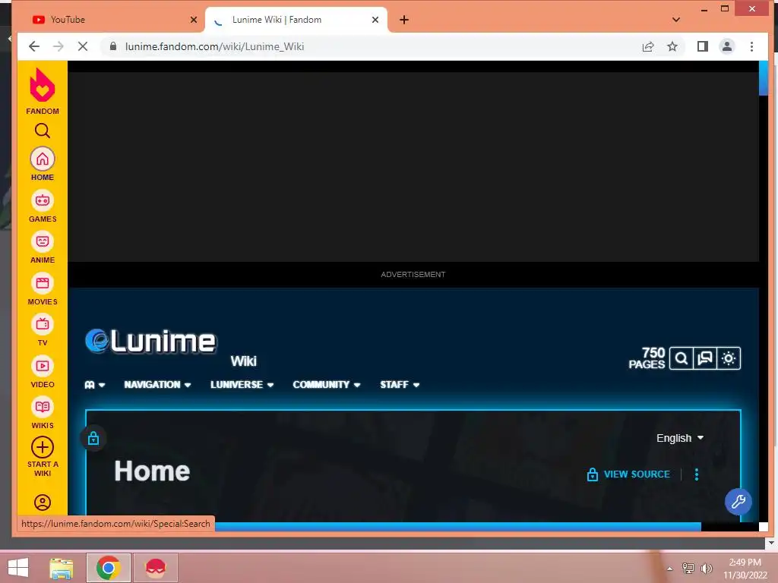The width and height of the screenshot is (778, 583).
Task: Open the TV category icon
Action: point(43,325)
